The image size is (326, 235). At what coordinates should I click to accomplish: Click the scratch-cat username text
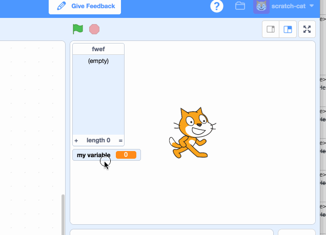289,6
